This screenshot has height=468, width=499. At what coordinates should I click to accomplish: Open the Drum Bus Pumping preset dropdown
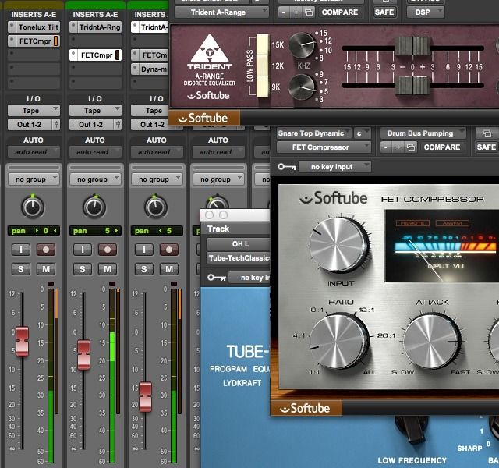423,133
